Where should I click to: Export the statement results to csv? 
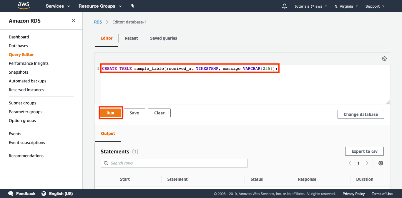(x=364, y=151)
